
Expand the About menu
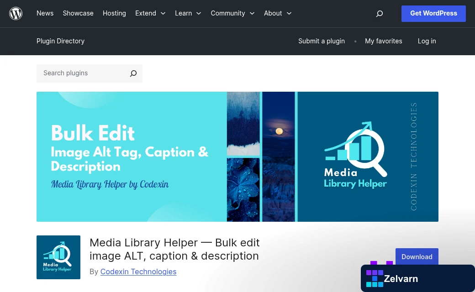278,13
